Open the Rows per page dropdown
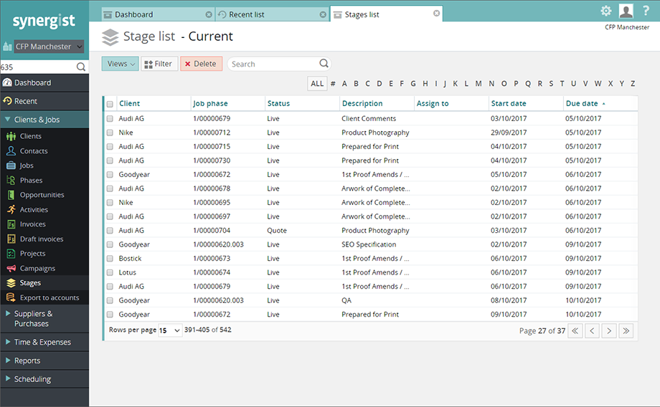The image size is (660, 407). click(x=169, y=330)
